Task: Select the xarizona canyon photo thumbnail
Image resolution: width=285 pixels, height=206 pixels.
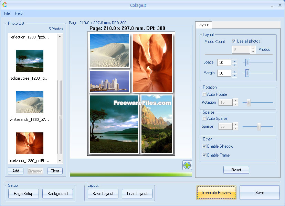Action: [30, 143]
